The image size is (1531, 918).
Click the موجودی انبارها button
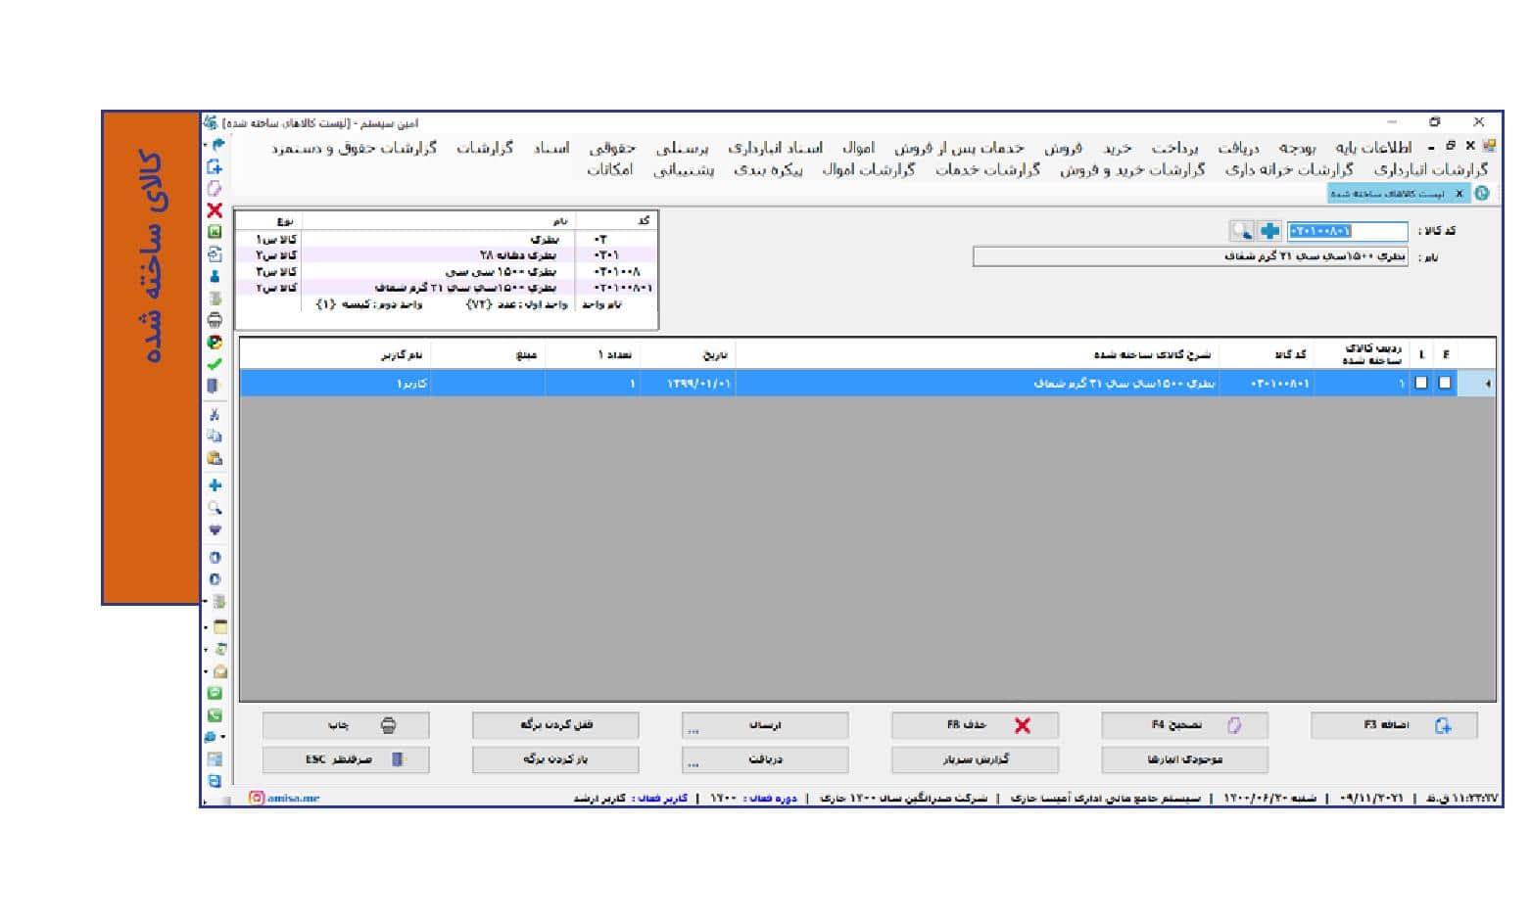(x=1184, y=759)
